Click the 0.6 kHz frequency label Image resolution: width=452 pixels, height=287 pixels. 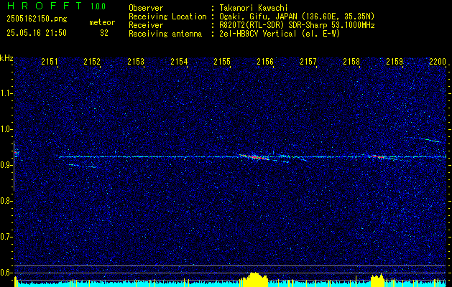[x=6, y=273]
